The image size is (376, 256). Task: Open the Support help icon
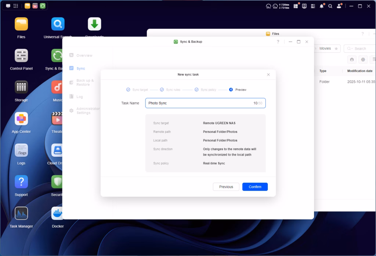21,182
